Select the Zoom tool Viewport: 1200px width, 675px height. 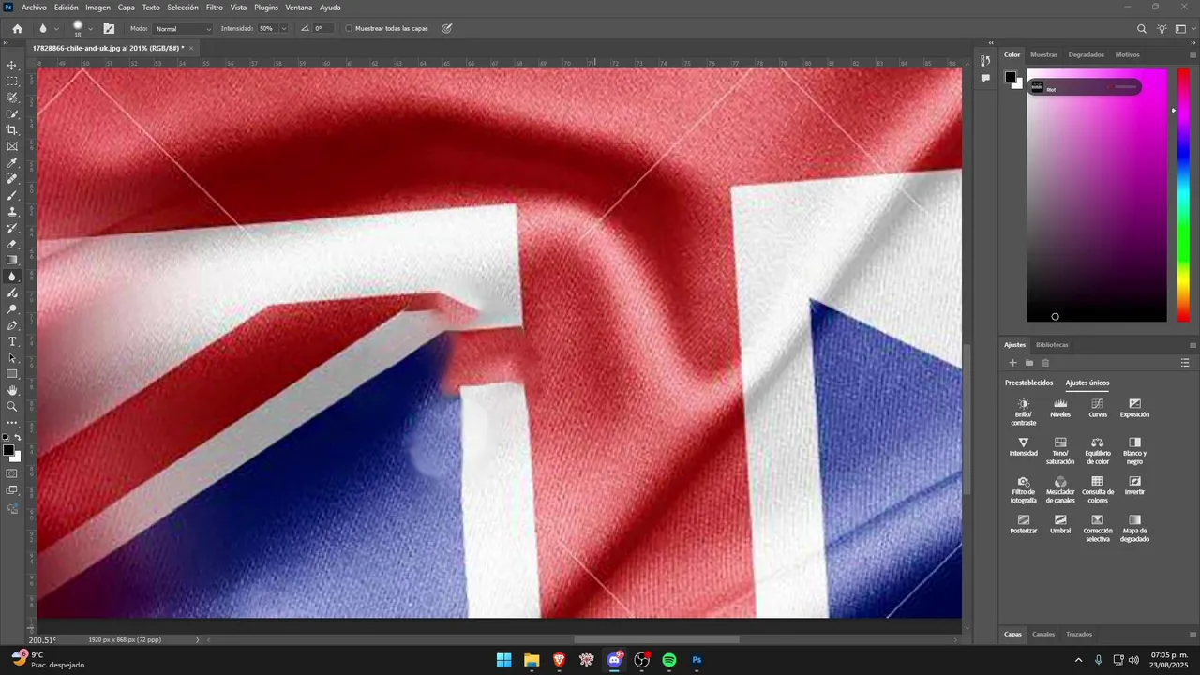[12, 407]
